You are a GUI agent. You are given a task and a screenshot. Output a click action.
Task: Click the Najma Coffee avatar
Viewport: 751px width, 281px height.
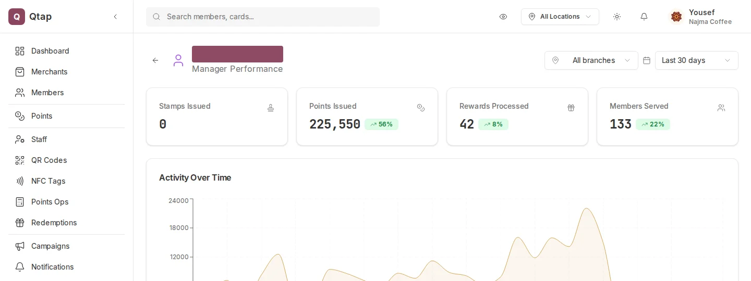pos(676,17)
